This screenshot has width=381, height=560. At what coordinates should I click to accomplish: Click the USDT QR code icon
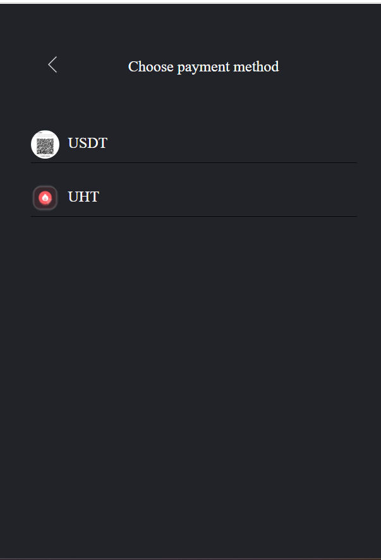pyautogui.click(x=45, y=144)
